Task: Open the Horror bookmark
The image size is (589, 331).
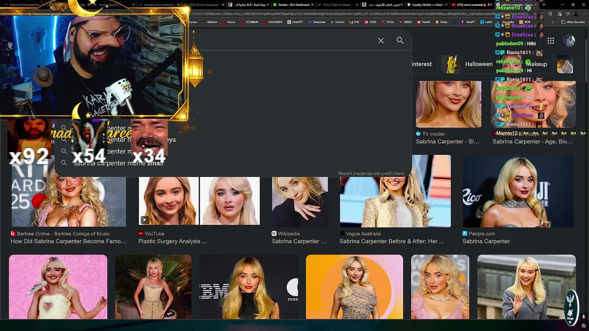Action: (229, 22)
